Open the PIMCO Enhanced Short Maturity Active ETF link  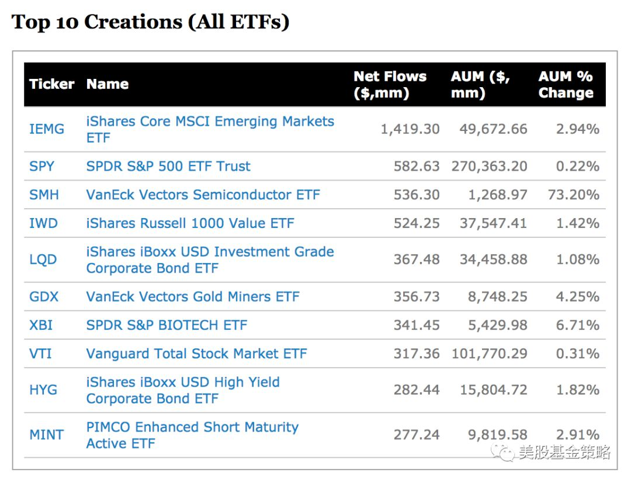click(192, 435)
